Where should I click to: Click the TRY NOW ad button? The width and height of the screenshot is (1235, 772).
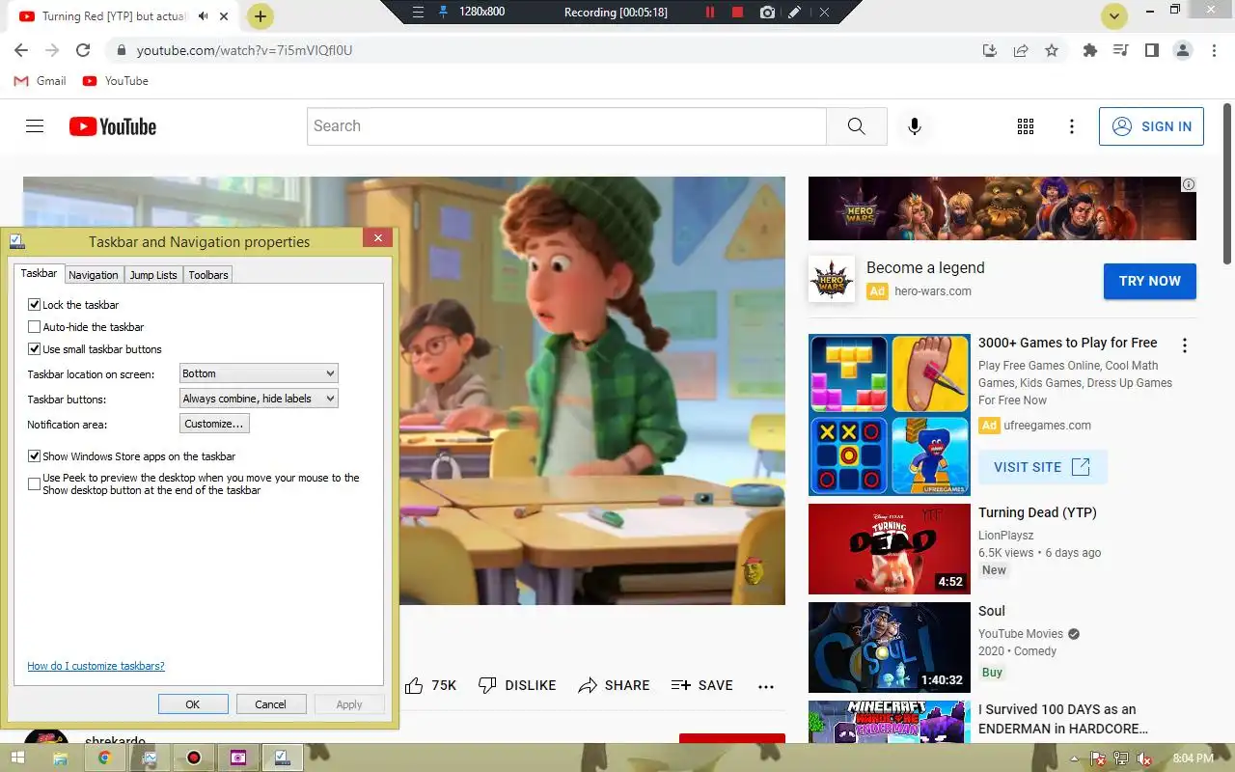1150,281
